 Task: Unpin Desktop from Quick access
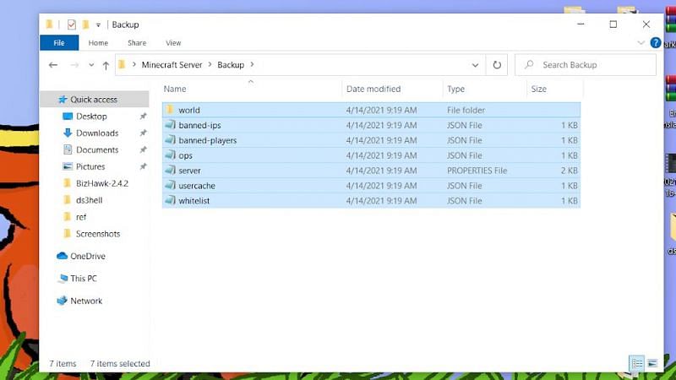point(143,117)
